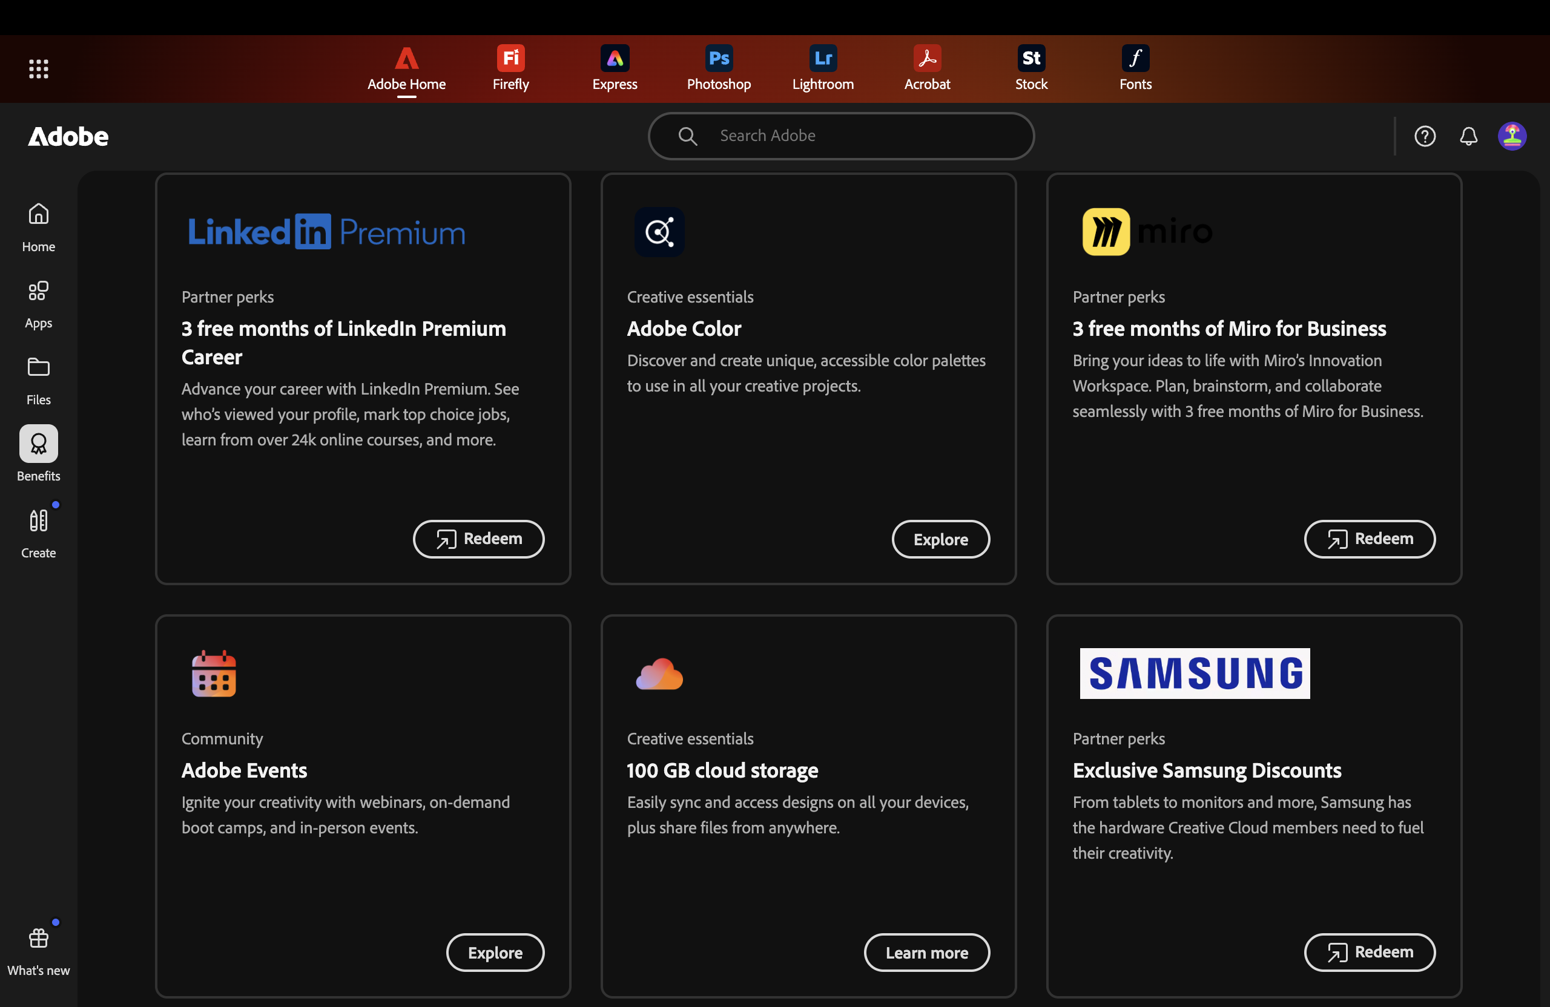This screenshot has height=1007, width=1550.
Task: Open Photoshop app shortcut
Action: tap(718, 68)
